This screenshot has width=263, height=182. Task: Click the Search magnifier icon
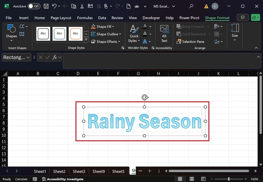pyautogui.click(x=191, y=6)
